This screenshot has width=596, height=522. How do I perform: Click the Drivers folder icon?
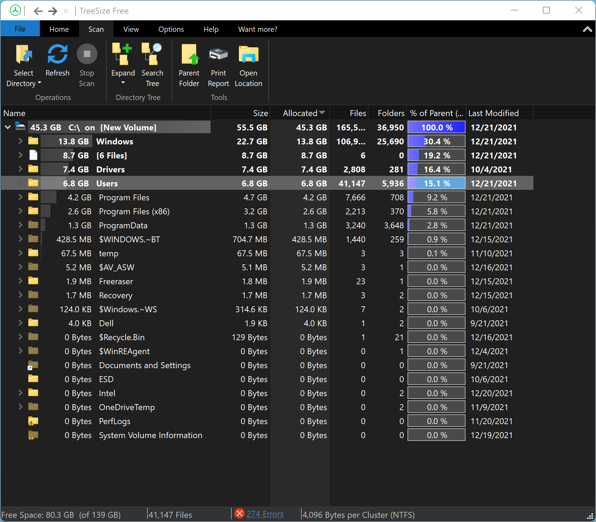(x=33, y=169)
